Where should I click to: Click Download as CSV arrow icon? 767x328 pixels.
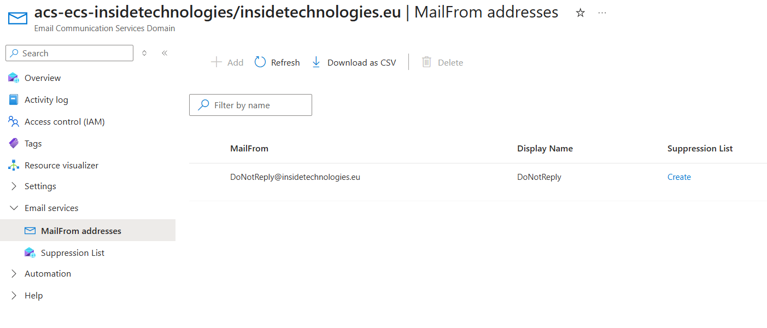click(x=316, y=62)
